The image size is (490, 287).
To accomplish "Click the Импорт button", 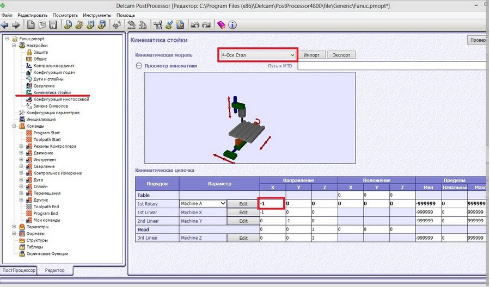I will pos(311,55).
